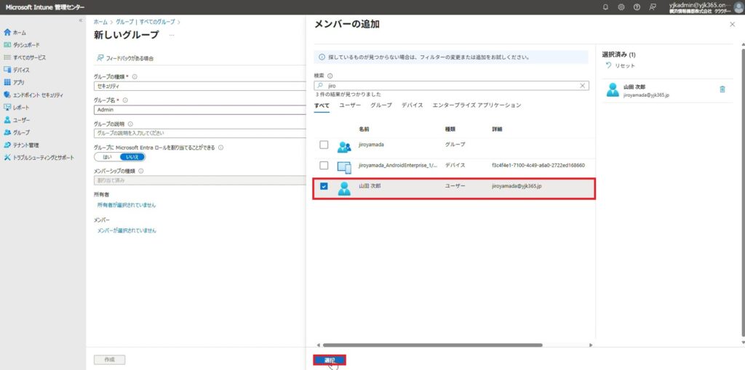Check the jiroyamada_AndroidEnterprise device checkbox
The width and height of the screenshot is (745, 370).
point(324,166)
